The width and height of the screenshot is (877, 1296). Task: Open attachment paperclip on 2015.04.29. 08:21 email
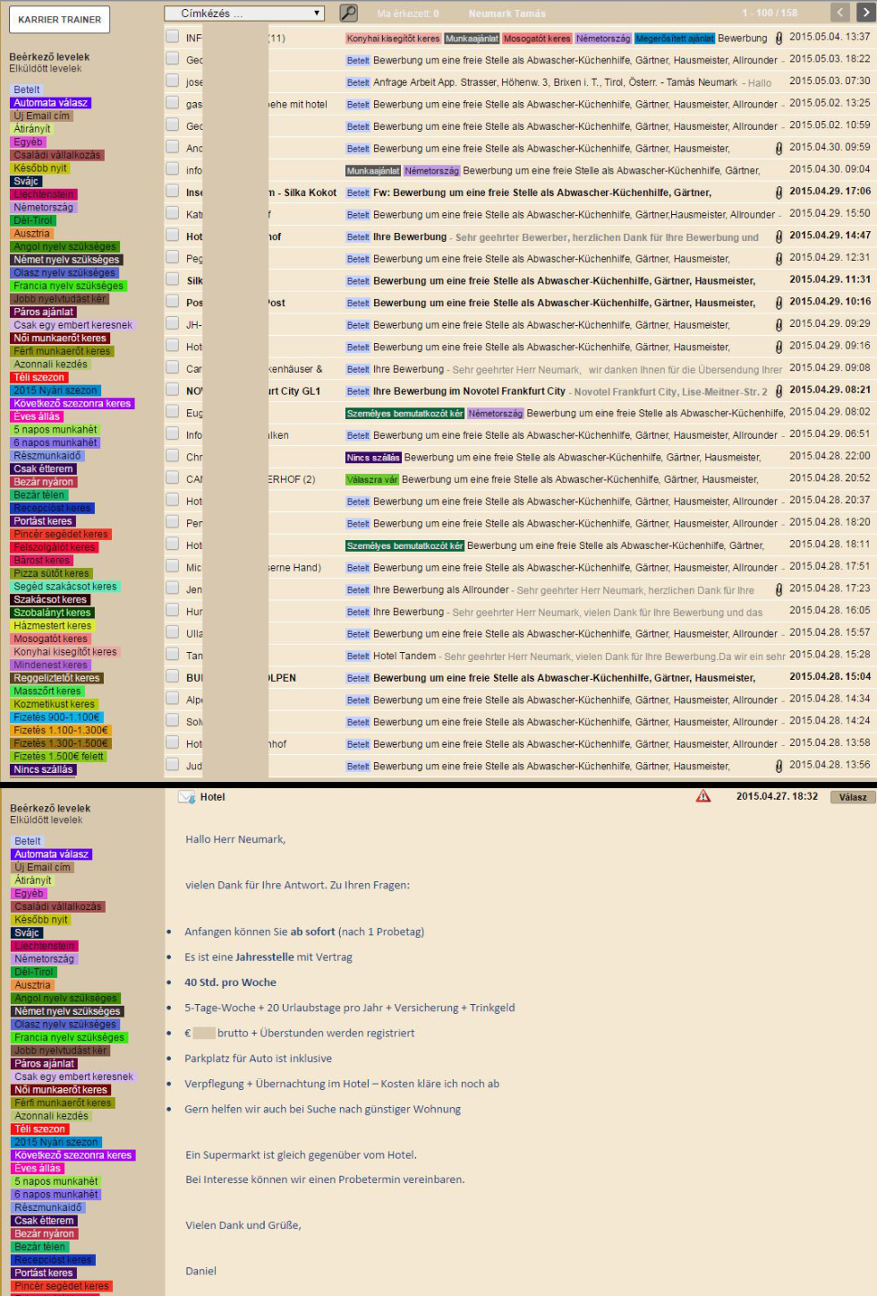coord(779,391)
